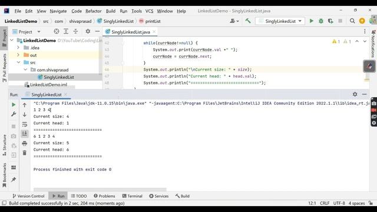The image size is (377, 212).
Task: Toggle the Structure side tool button
Action: click(x=4, y=145)
